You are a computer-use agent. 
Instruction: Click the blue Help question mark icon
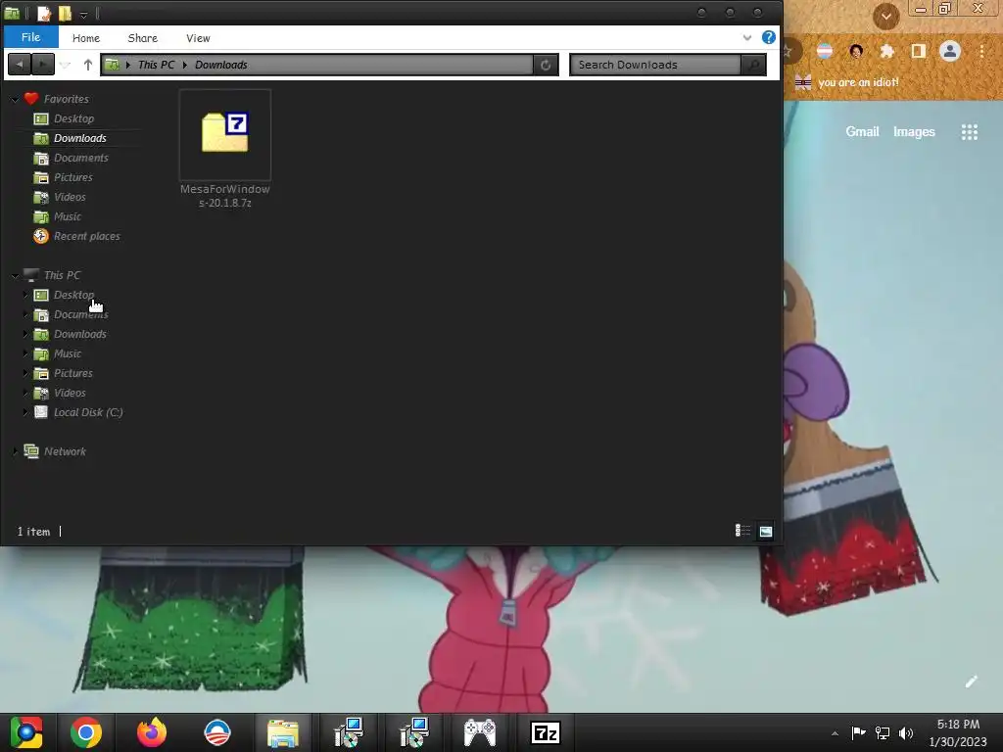coord(768,37)
